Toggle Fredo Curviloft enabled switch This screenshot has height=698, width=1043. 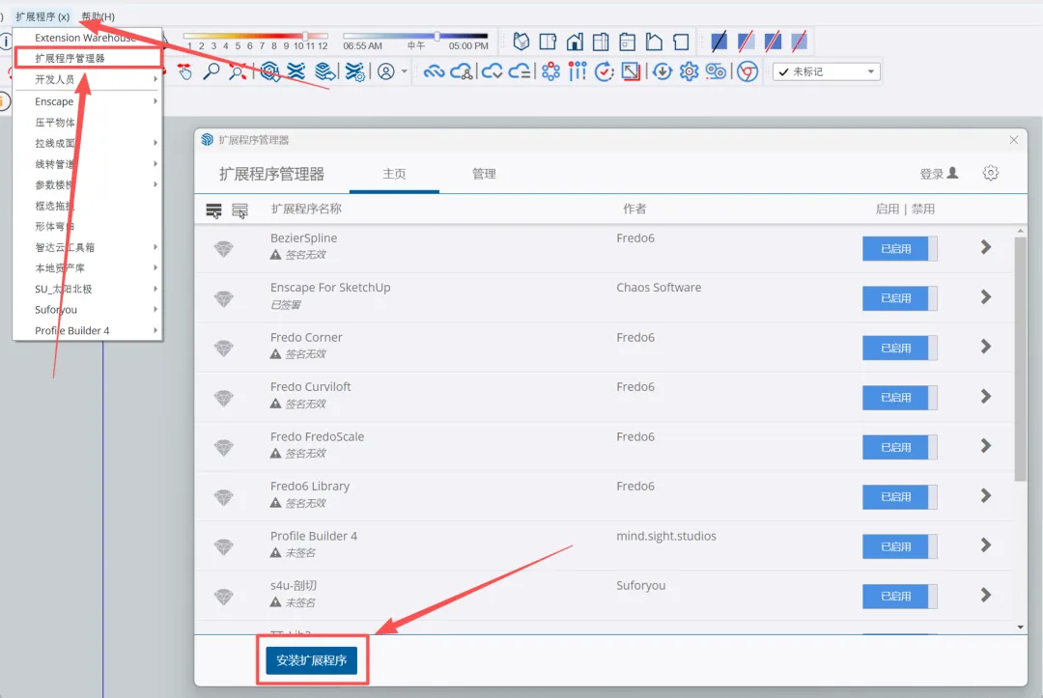[899, 398]
